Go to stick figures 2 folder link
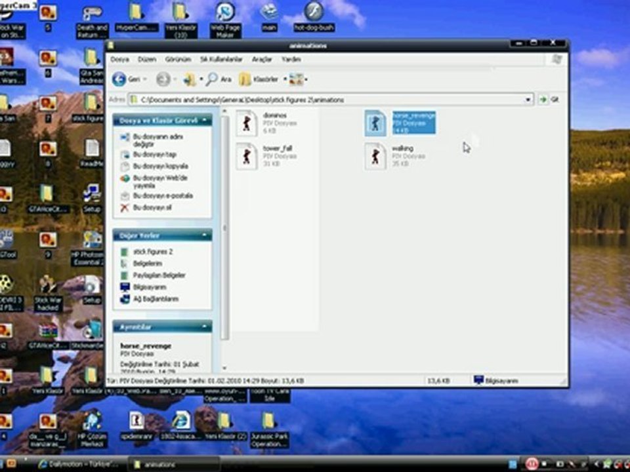This screenshot has width=630, height=472. (153, 252)
